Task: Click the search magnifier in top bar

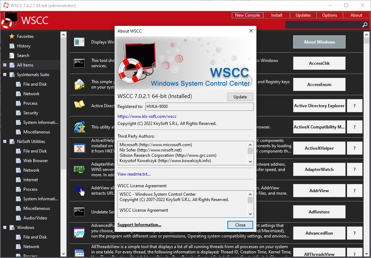Action: pos(365,25)
